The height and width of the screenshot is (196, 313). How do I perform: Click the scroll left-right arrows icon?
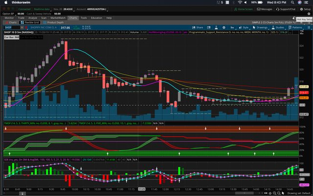pos(266,193)
